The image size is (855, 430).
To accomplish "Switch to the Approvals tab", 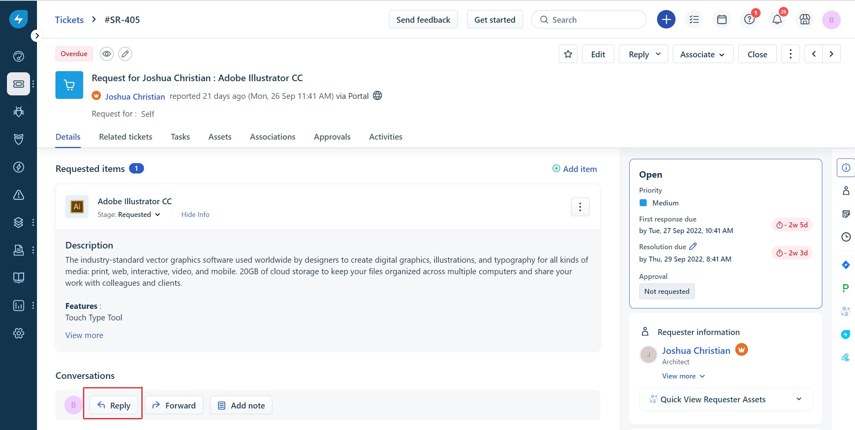I will (332, 137).
